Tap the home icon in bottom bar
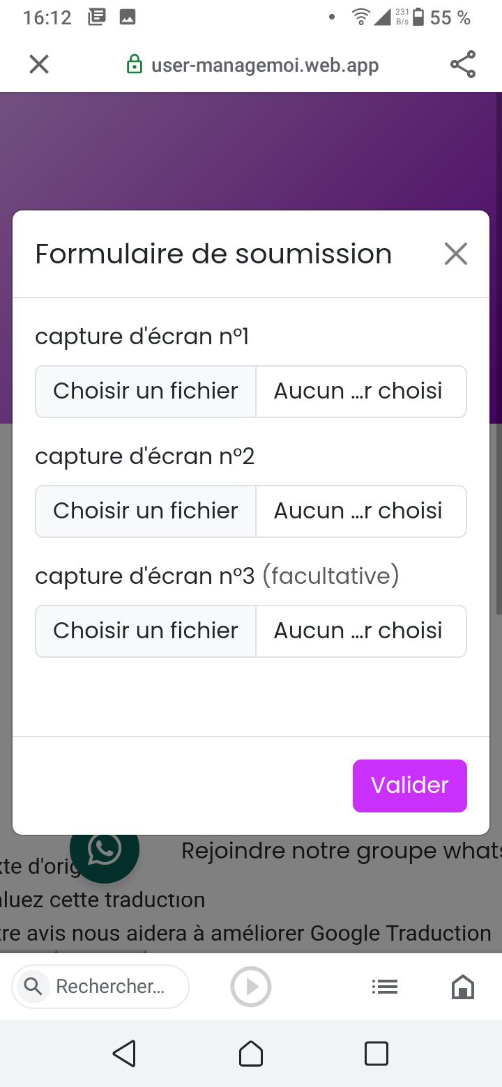Screen dimensions: 502x1087 [x=463, y=987]
